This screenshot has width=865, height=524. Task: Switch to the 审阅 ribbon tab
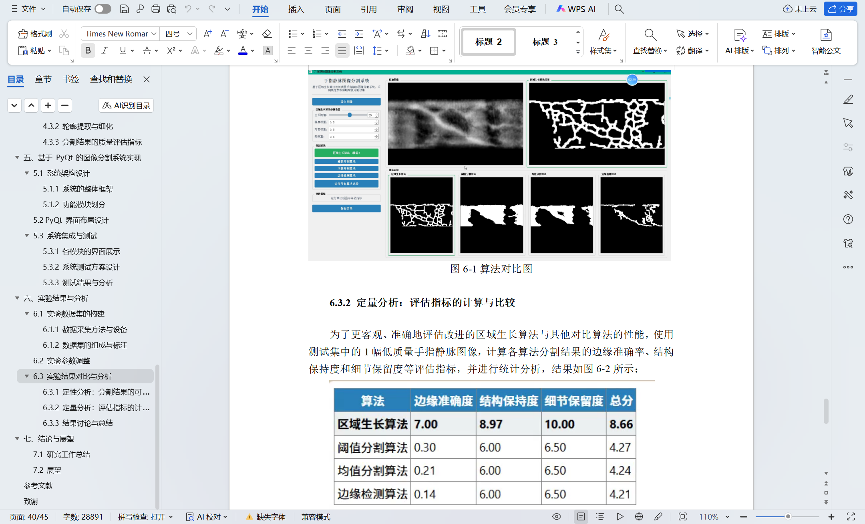point(405,9)
